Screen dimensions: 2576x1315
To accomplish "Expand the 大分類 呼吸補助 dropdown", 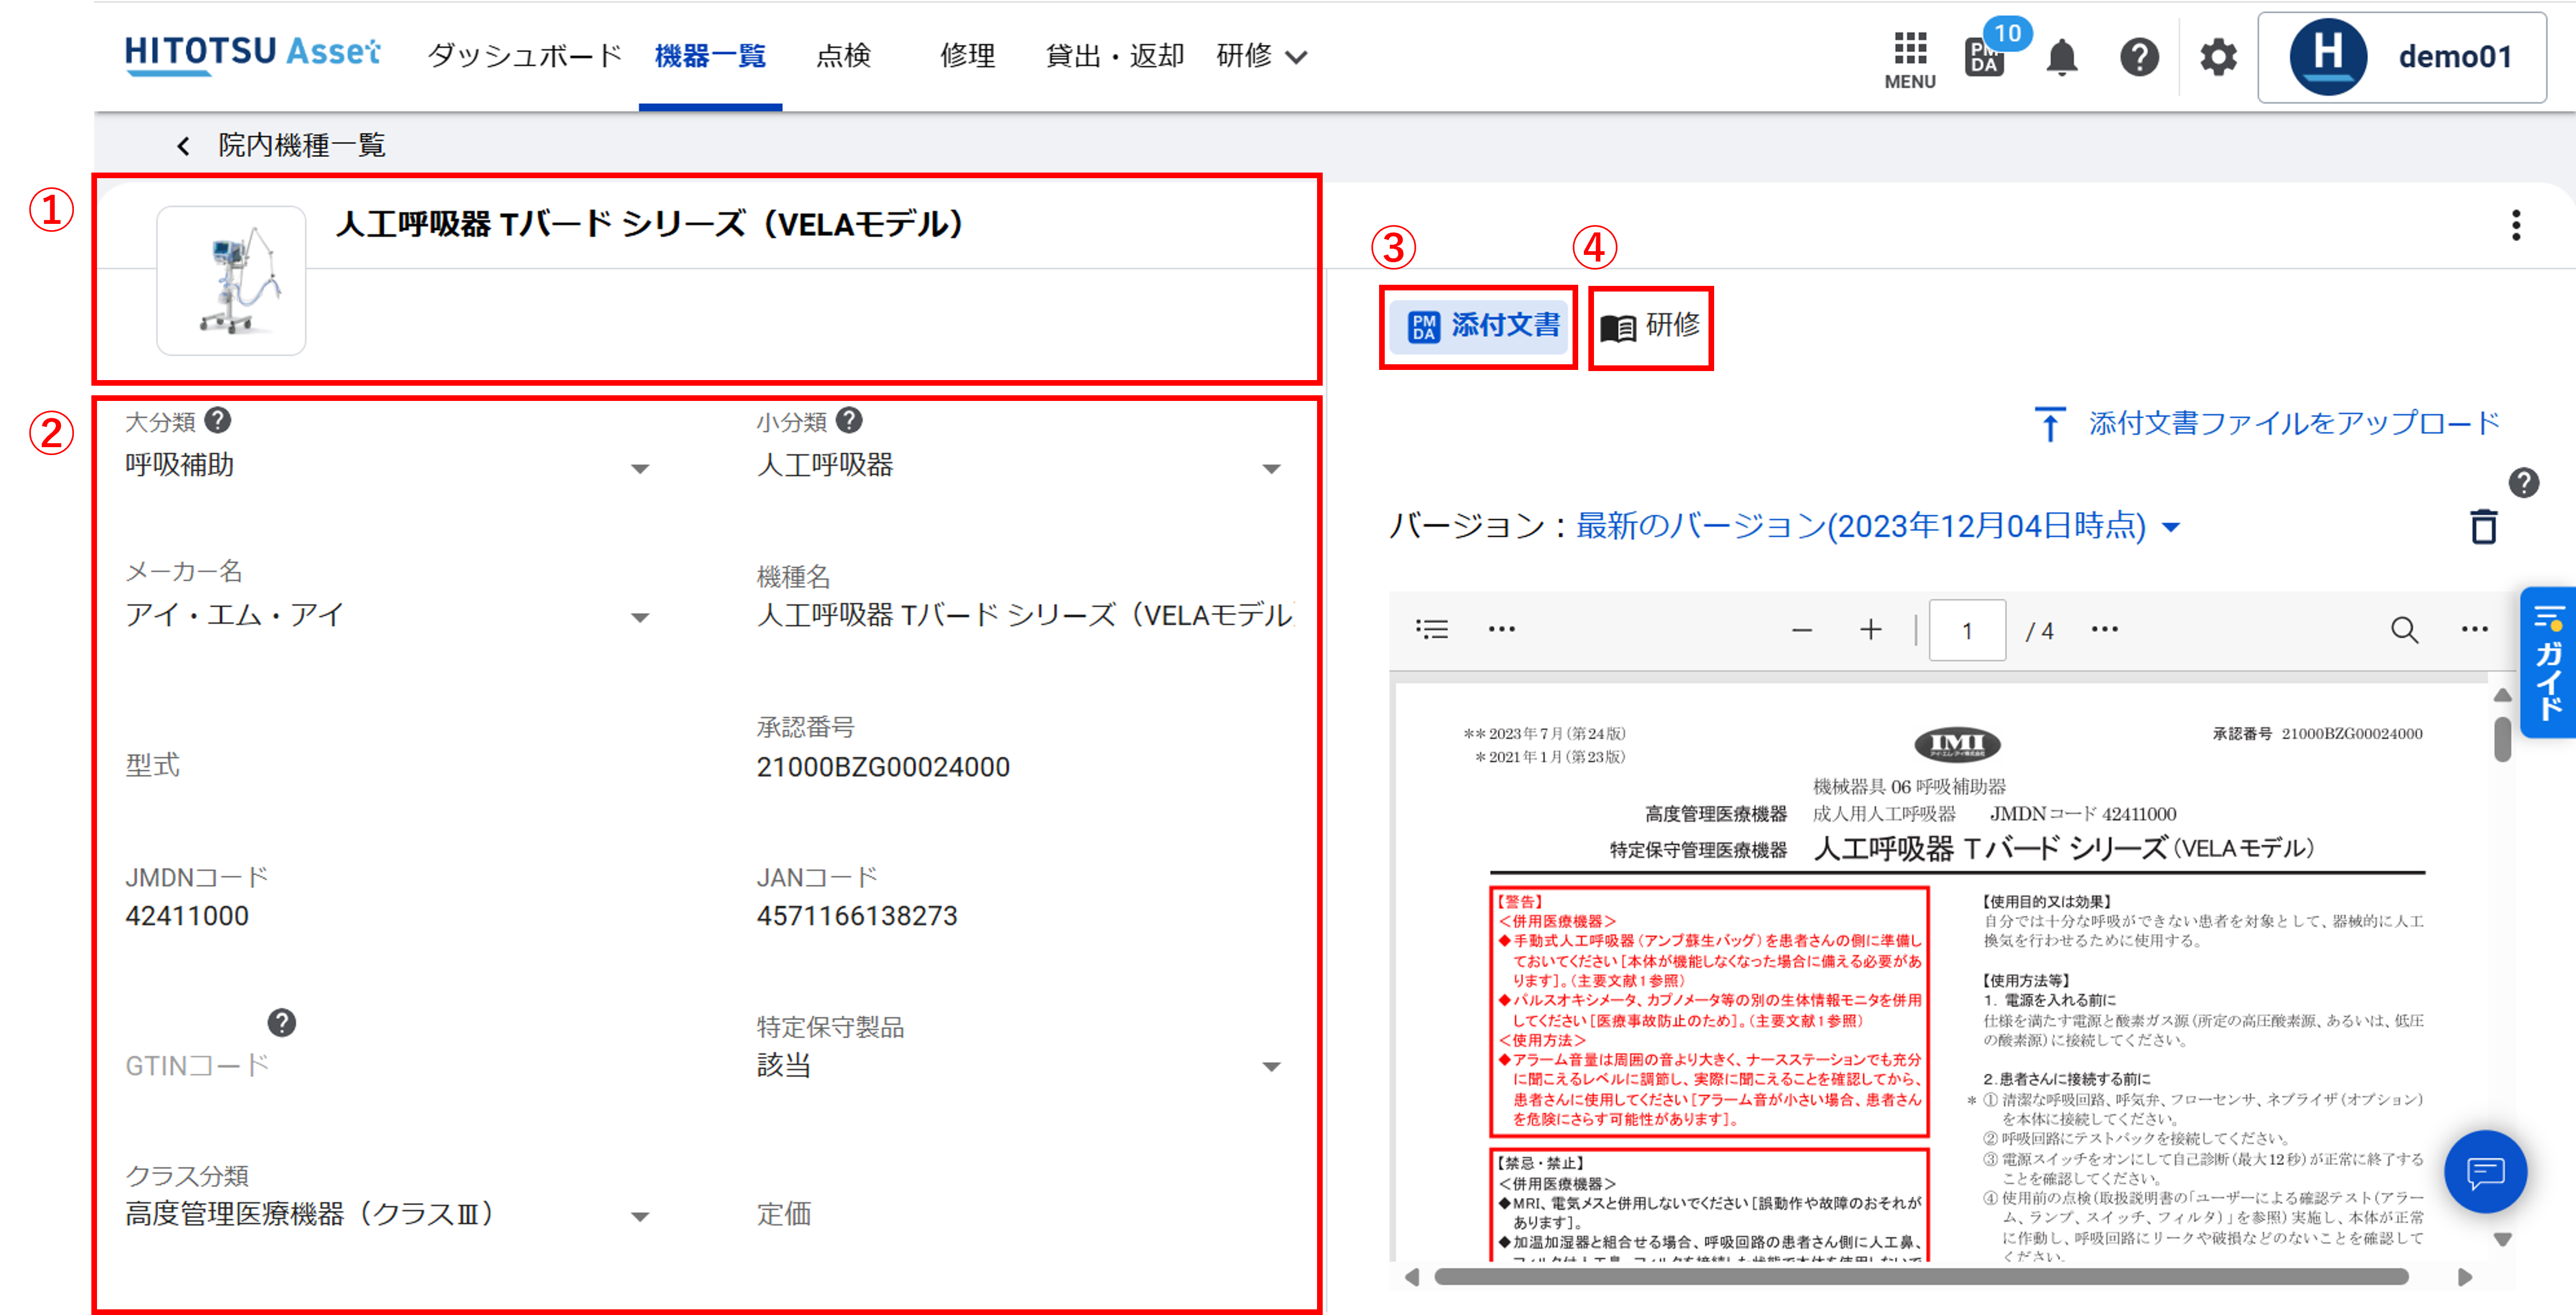I will tap(640, 469).
